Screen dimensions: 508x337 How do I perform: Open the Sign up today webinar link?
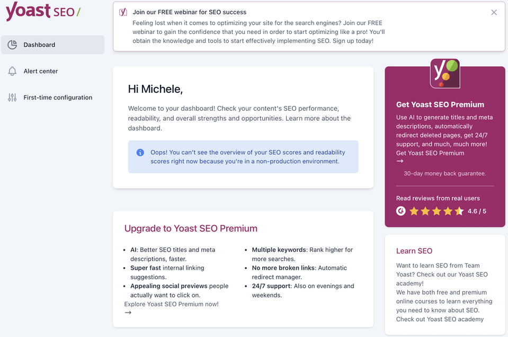pyautogui.click(x=353, y=41)
